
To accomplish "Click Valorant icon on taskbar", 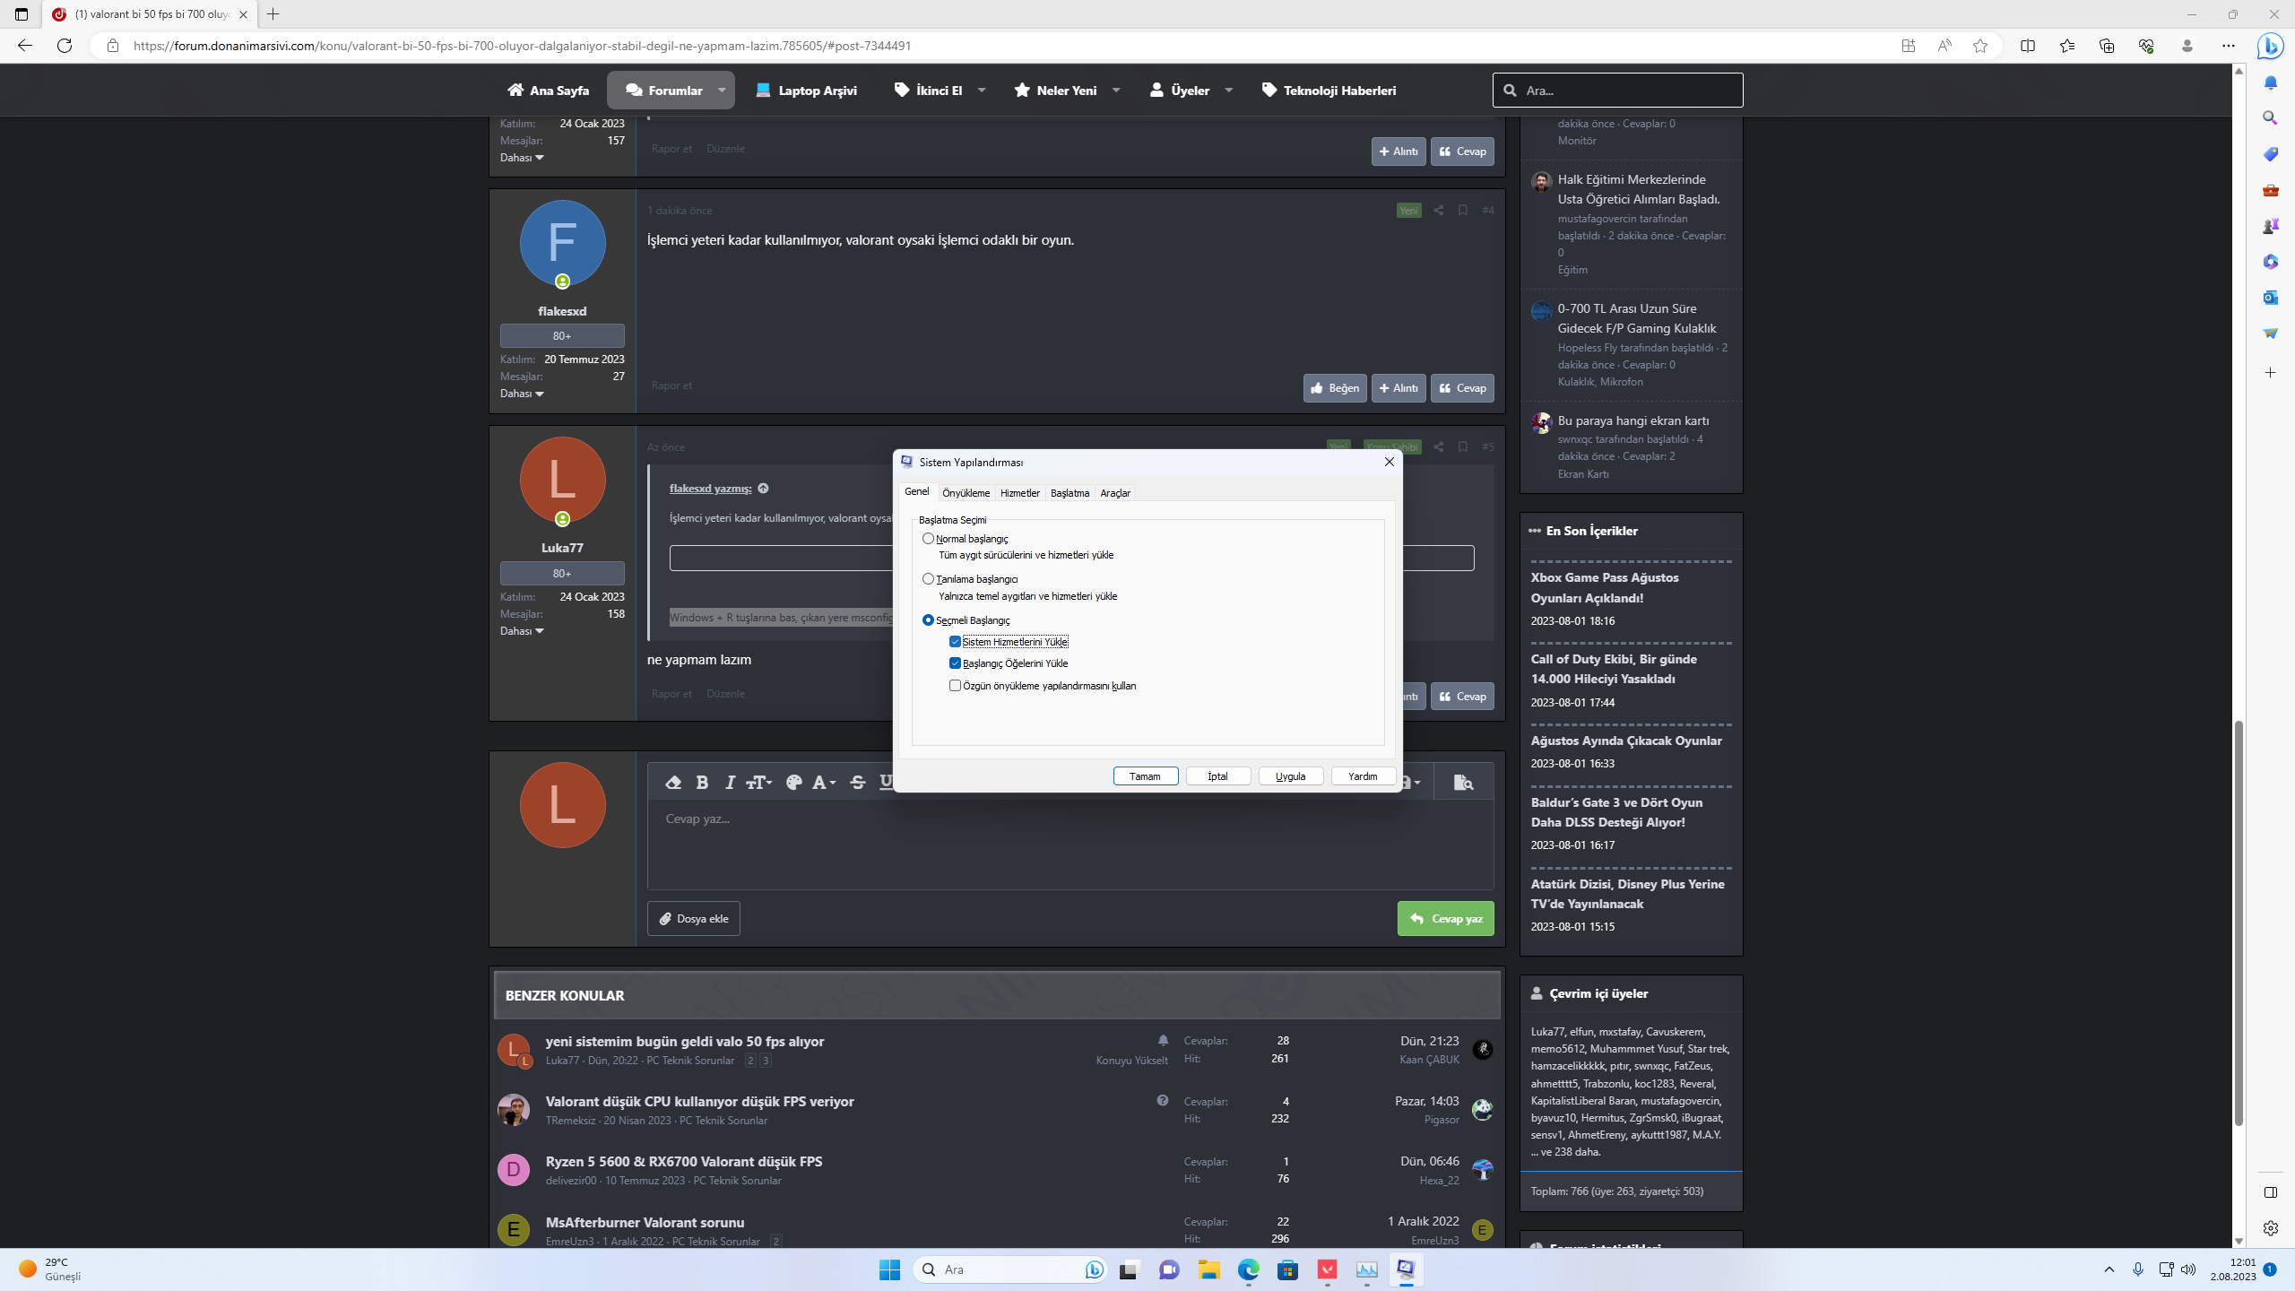I will click(x=1327, y=1269).
